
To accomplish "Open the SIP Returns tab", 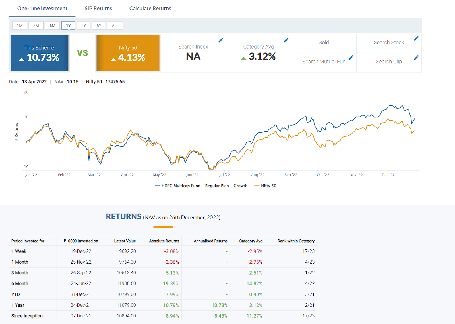I will coord(98,9).
